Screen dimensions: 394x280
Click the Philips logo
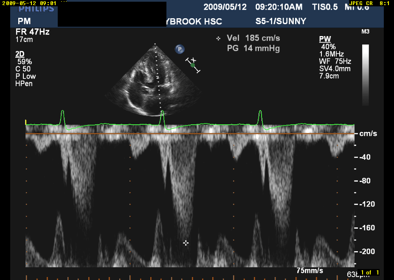[37, 8]
